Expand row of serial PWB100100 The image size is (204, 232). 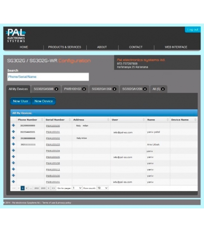coord(13,175)
